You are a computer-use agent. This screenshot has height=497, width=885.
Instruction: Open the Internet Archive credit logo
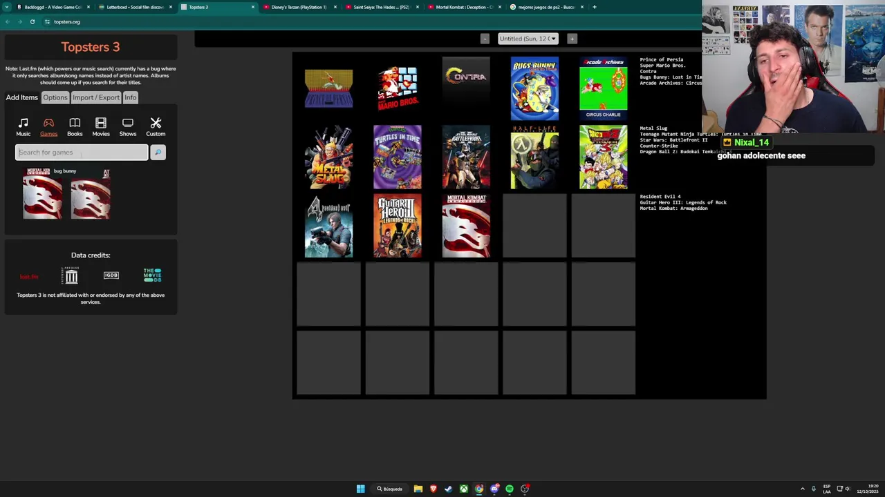coord(71,275)
